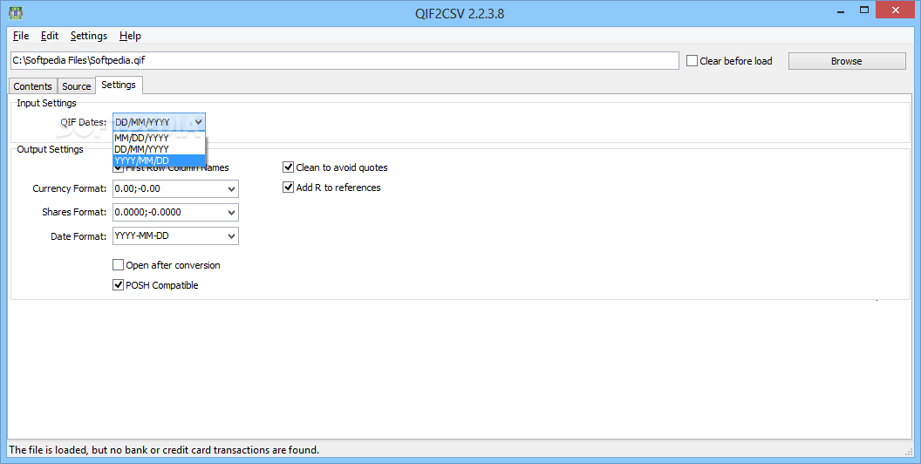
Task: Choose DD/MM/YYYY option in dropdown list
Action: (x=159, y=149)
